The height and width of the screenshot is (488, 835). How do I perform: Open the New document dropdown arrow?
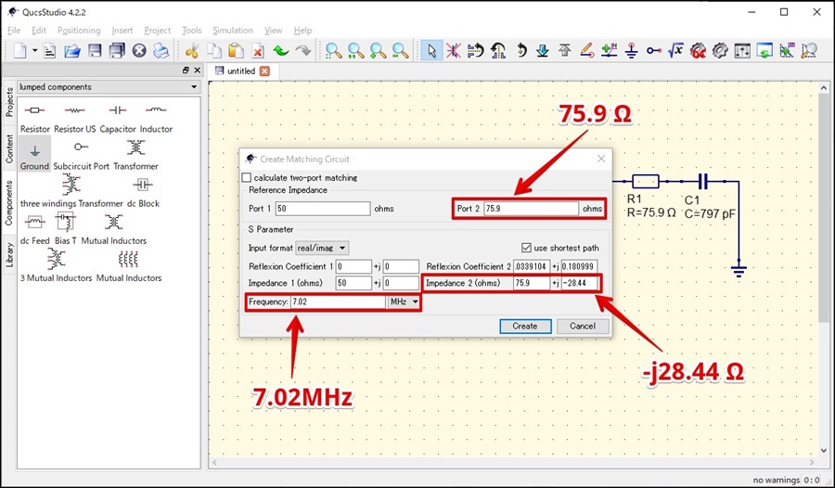click(x=34, y=51)
